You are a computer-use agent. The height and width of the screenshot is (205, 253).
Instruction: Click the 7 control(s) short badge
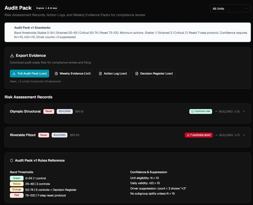[x=199, y=135]
